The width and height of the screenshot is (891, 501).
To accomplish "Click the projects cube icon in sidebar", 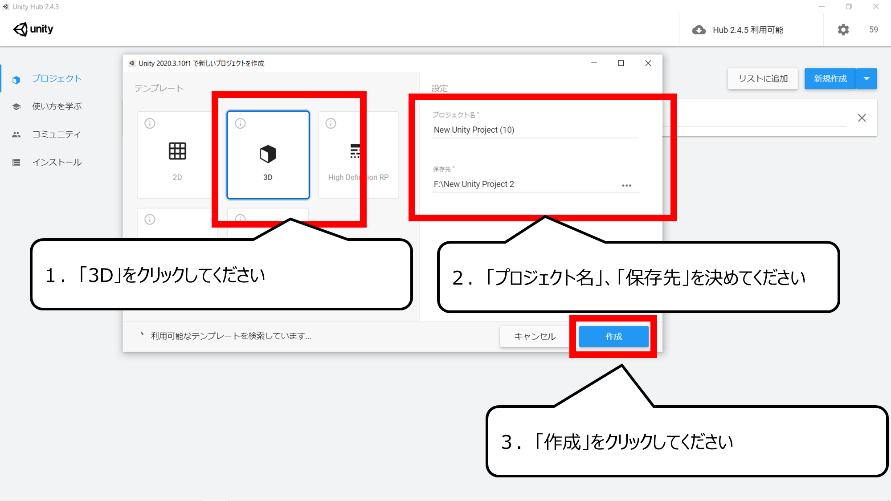I will pos(16,80).
